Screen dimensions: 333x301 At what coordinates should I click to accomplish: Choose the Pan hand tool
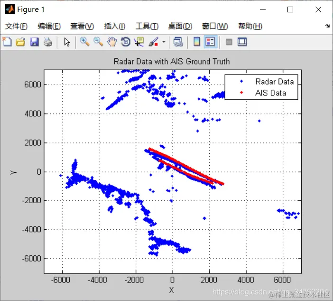[112, 42]
